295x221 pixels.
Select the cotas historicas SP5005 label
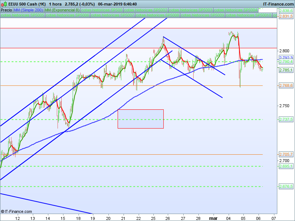(x=22, y=15)
